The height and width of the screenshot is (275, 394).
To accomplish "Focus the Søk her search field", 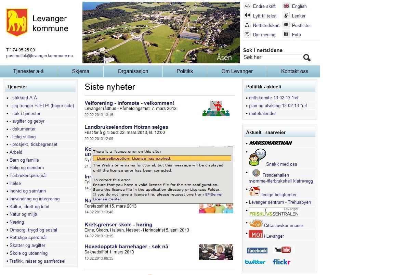I will pyautogui.click(x=272, y=57).
